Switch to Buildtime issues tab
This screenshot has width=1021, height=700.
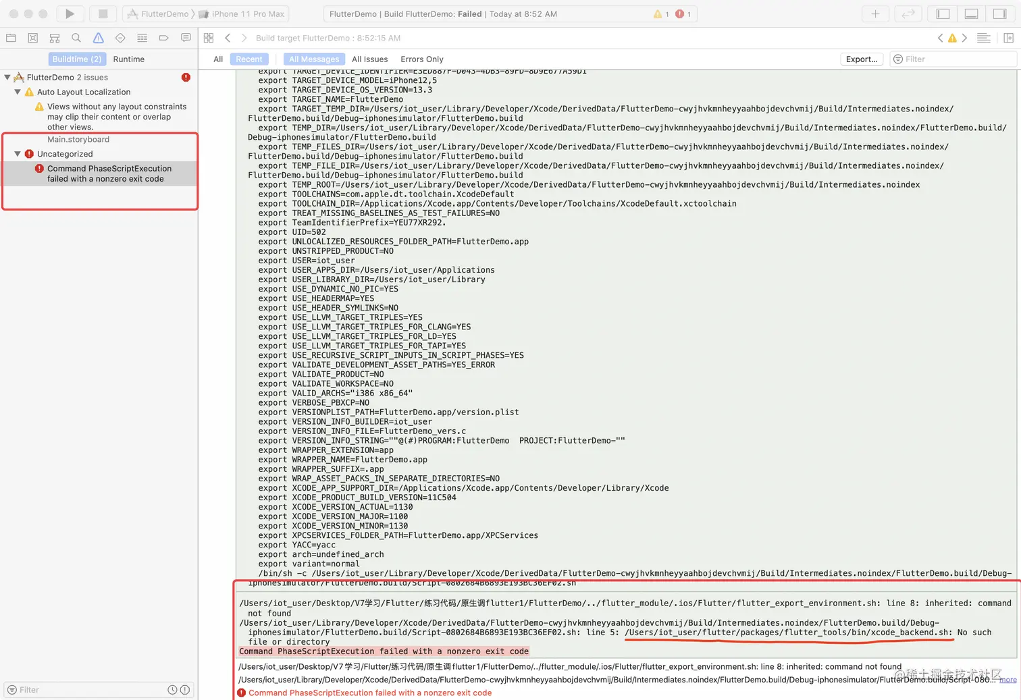point(77,59)
